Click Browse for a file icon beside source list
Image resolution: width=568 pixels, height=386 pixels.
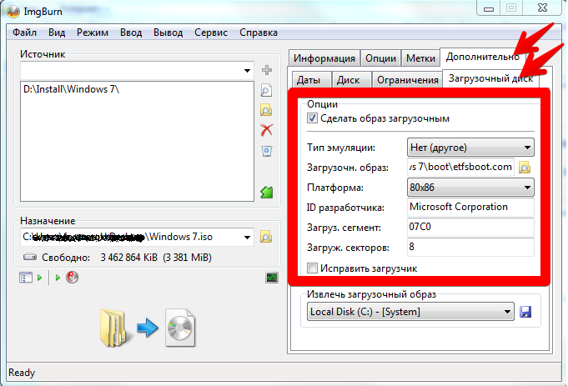(266, 90)
